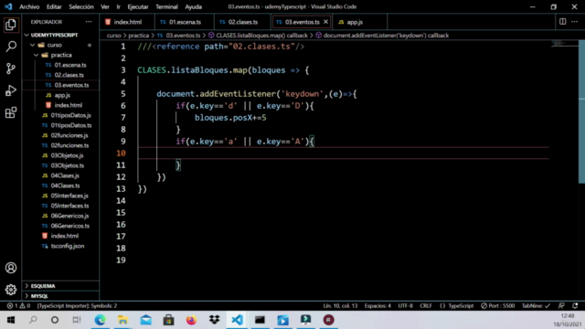This screenshot has width=585, height=329.
Task: Switch to the index.html editor tab
Action: point(127,22)
